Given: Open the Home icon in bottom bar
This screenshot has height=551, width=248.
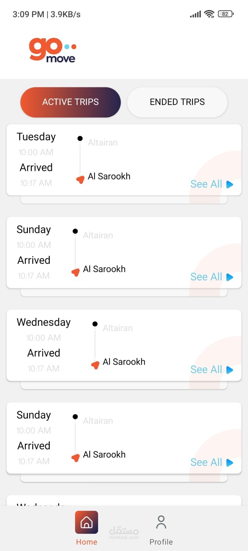Looking at the screenshot, I should point(86,522).
